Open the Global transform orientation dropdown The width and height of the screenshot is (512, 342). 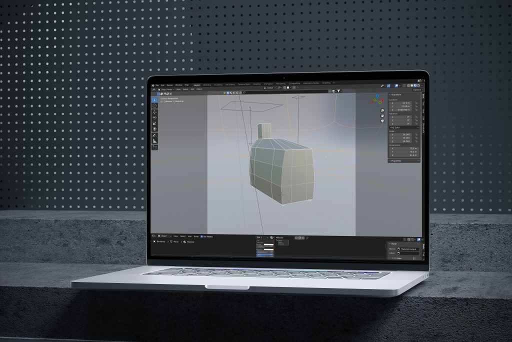pos(270,89)
